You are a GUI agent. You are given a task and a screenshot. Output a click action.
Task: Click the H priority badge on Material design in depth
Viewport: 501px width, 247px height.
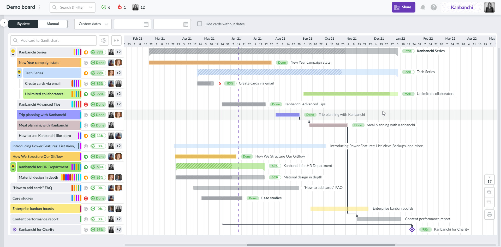click(x=86, y=177)
